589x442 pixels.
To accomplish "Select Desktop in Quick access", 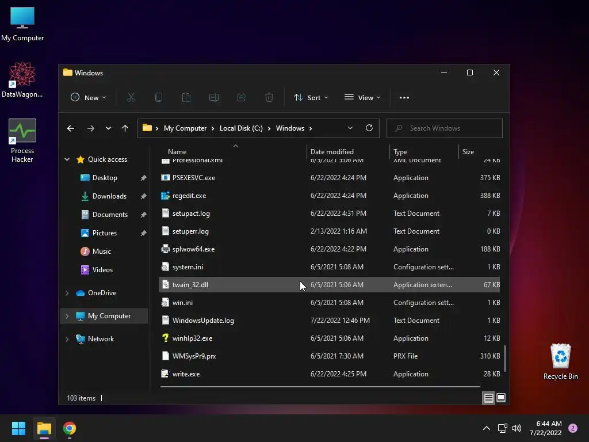I will coord(105,178).
